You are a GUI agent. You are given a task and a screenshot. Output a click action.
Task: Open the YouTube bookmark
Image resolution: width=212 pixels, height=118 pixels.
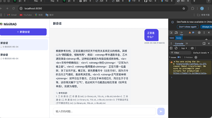tap(26, 15)
